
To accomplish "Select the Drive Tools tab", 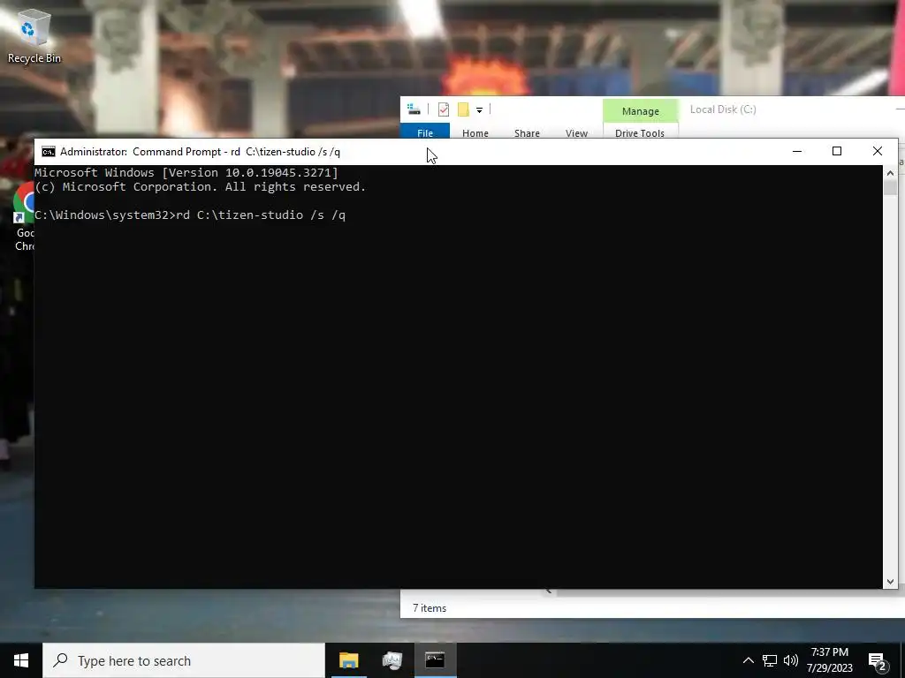I will tap(640, 132).
